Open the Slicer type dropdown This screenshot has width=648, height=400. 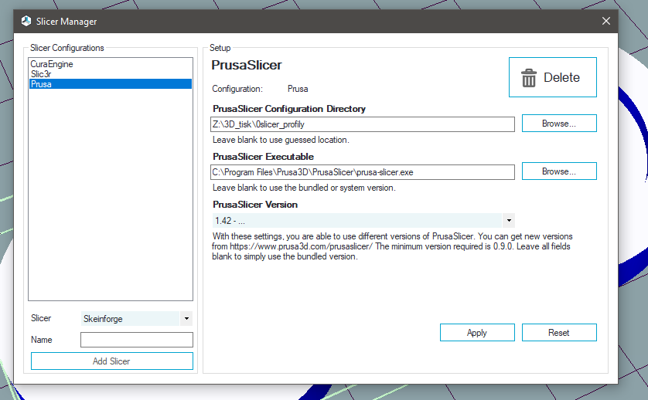point(186,319)
